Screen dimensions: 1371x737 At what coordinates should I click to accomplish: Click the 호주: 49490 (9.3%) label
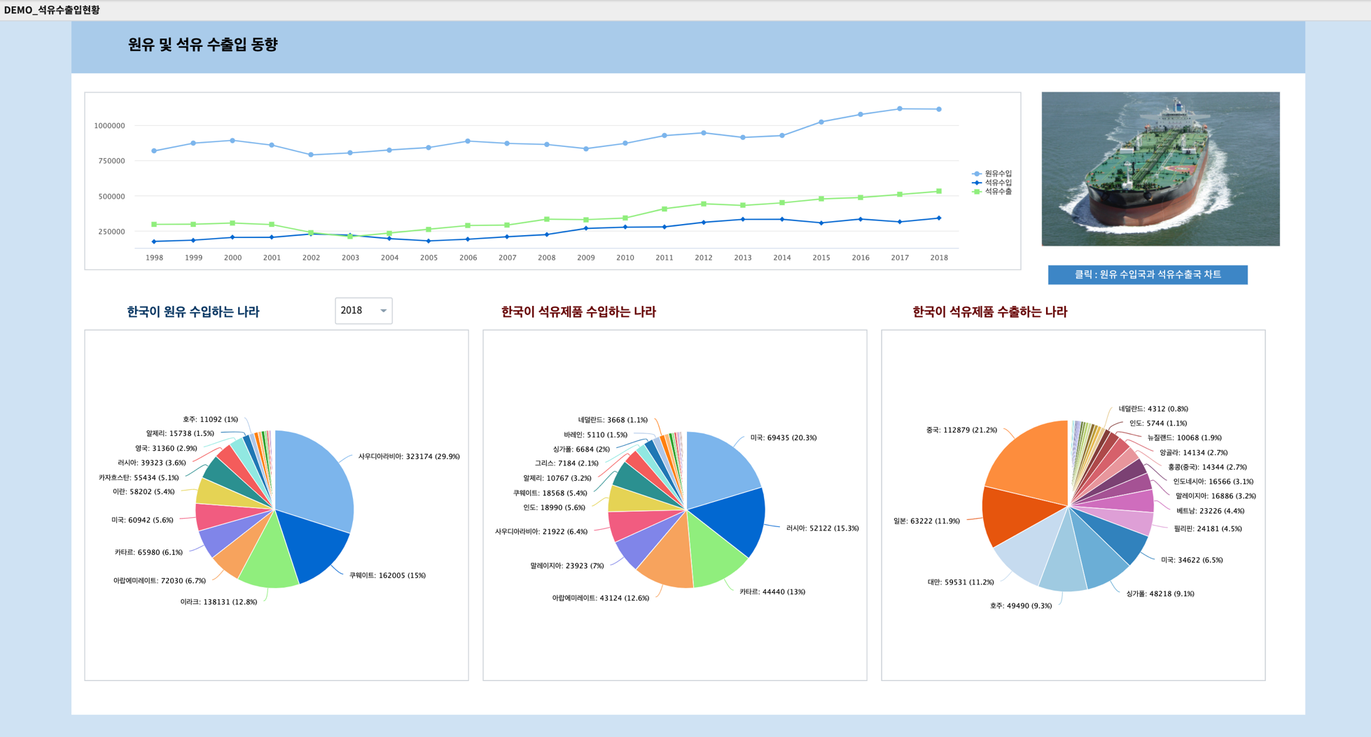tap(1021, 606)
